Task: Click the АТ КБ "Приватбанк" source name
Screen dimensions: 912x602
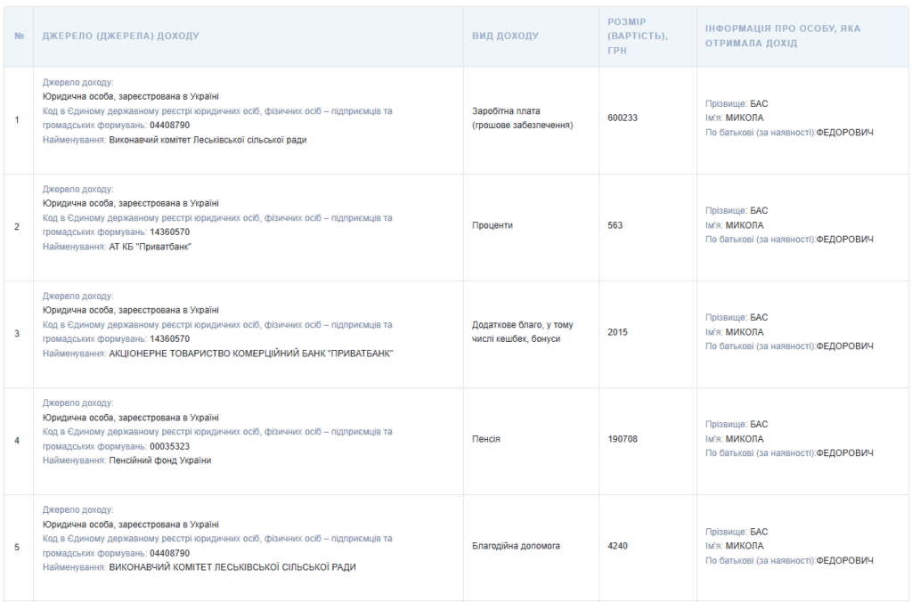Action: click(x=151, y=247)
